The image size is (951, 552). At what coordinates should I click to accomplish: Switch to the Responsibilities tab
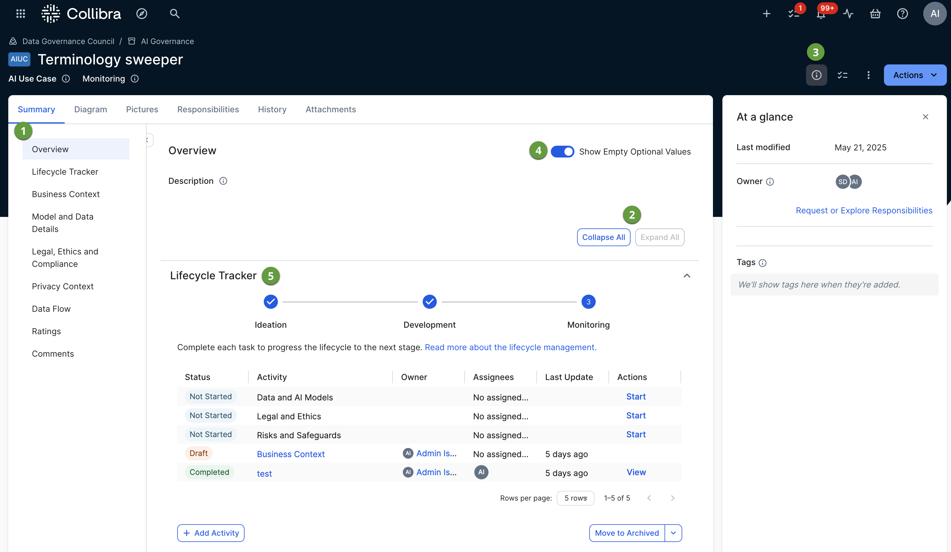(x=208, y=109)
